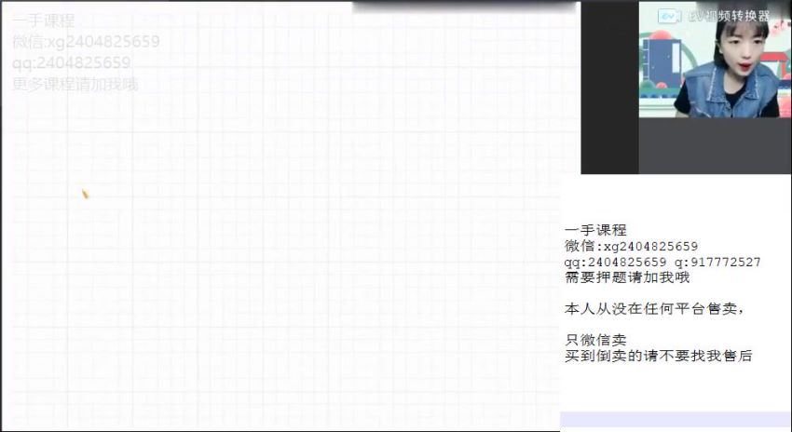Click the 买到倒卖的请不要找我售后 line
Image resolution: width=792 pixels, height=432 pixels.
click(x=658, y=356)
